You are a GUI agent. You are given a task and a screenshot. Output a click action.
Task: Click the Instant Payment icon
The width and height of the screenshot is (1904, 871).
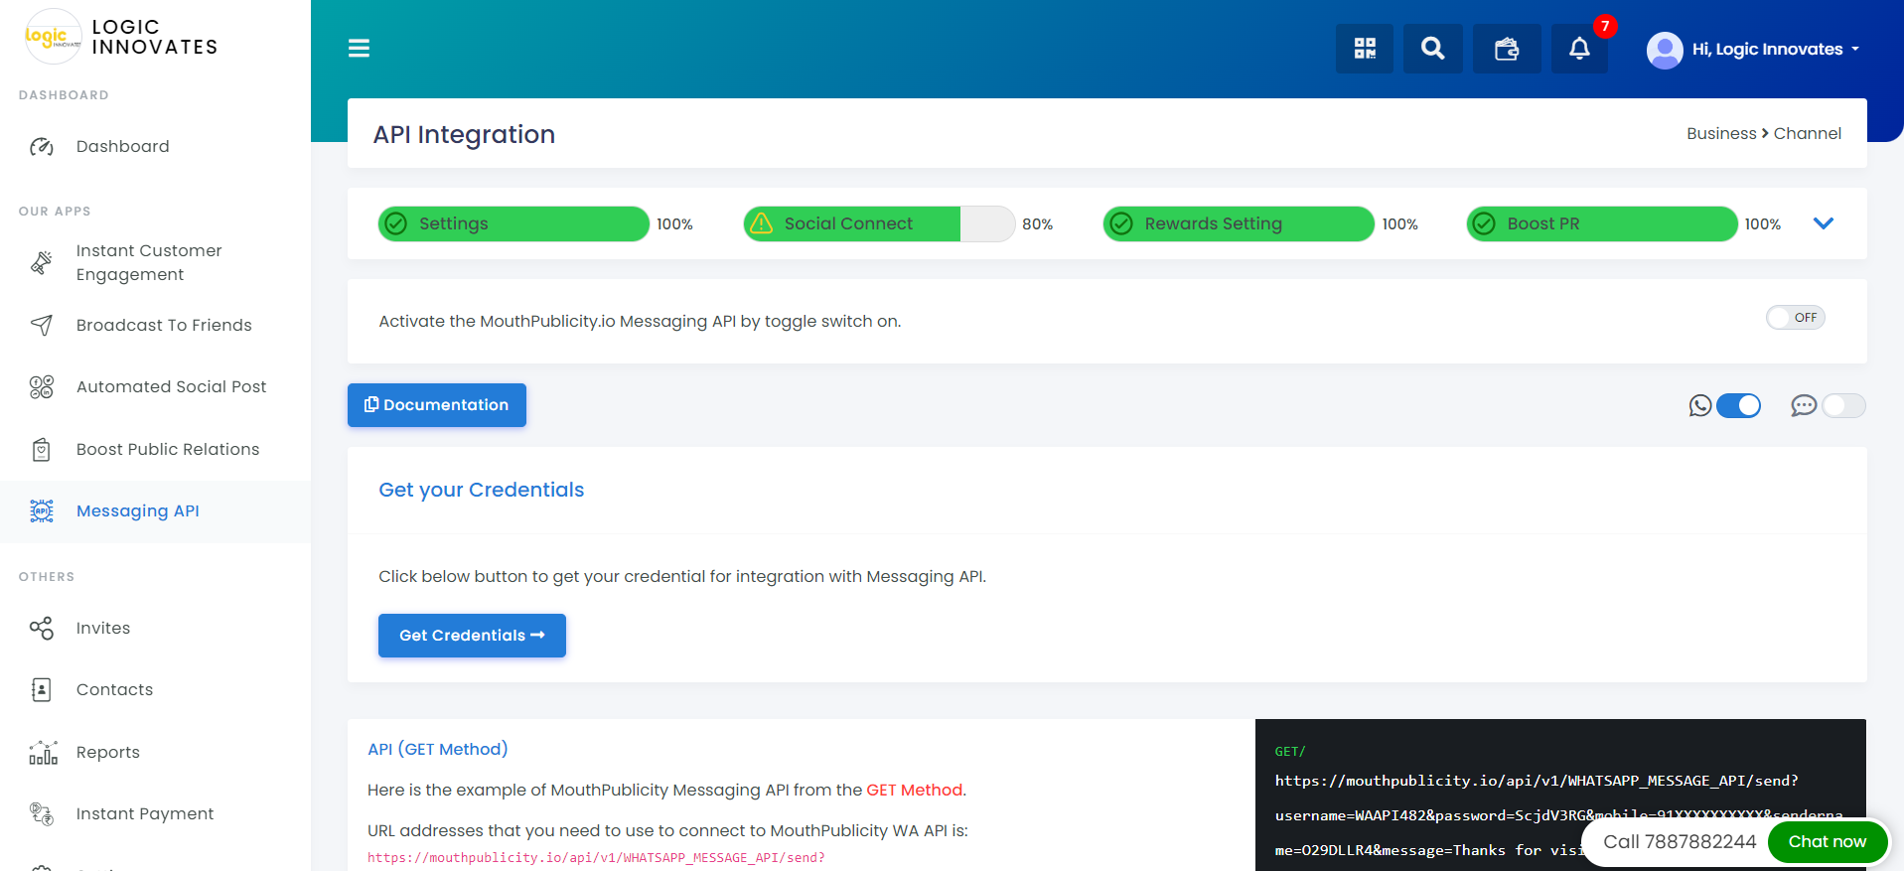(42, 814)
